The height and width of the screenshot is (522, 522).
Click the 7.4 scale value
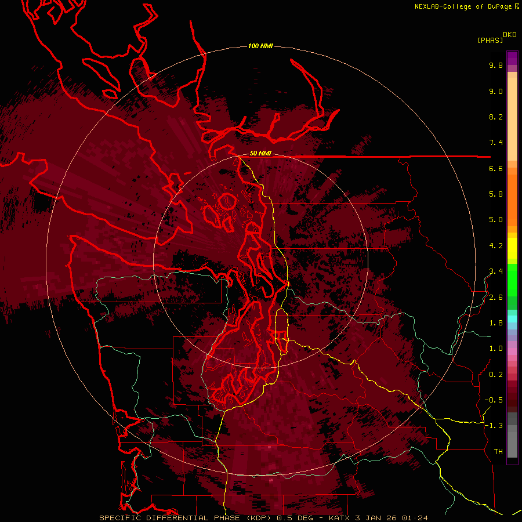[x=496, y=143]
